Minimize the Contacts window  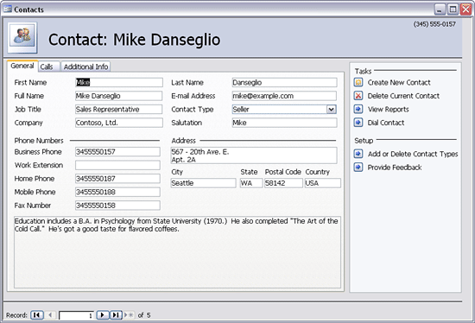point(440,9)
